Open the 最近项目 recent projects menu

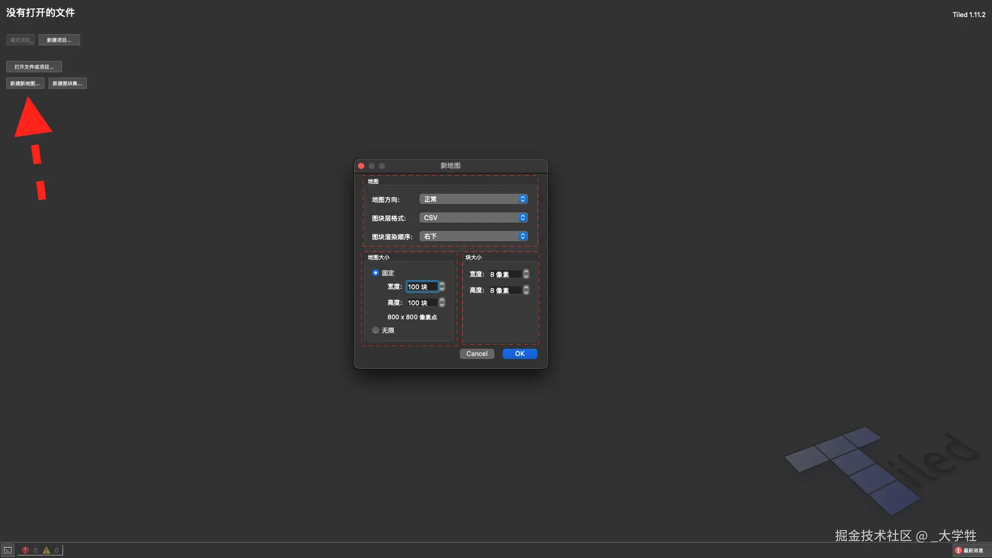pyautogui.click(x=21, y=40)
